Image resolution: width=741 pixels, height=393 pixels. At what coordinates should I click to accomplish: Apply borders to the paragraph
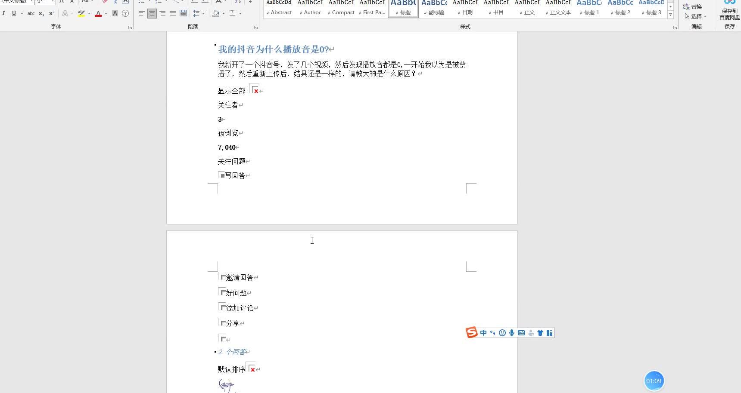click(x=233, y=13)
